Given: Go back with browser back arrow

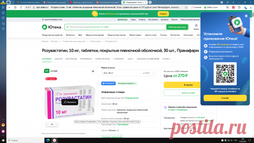Looking at the screenshot, I should click(x=9, y=7).
